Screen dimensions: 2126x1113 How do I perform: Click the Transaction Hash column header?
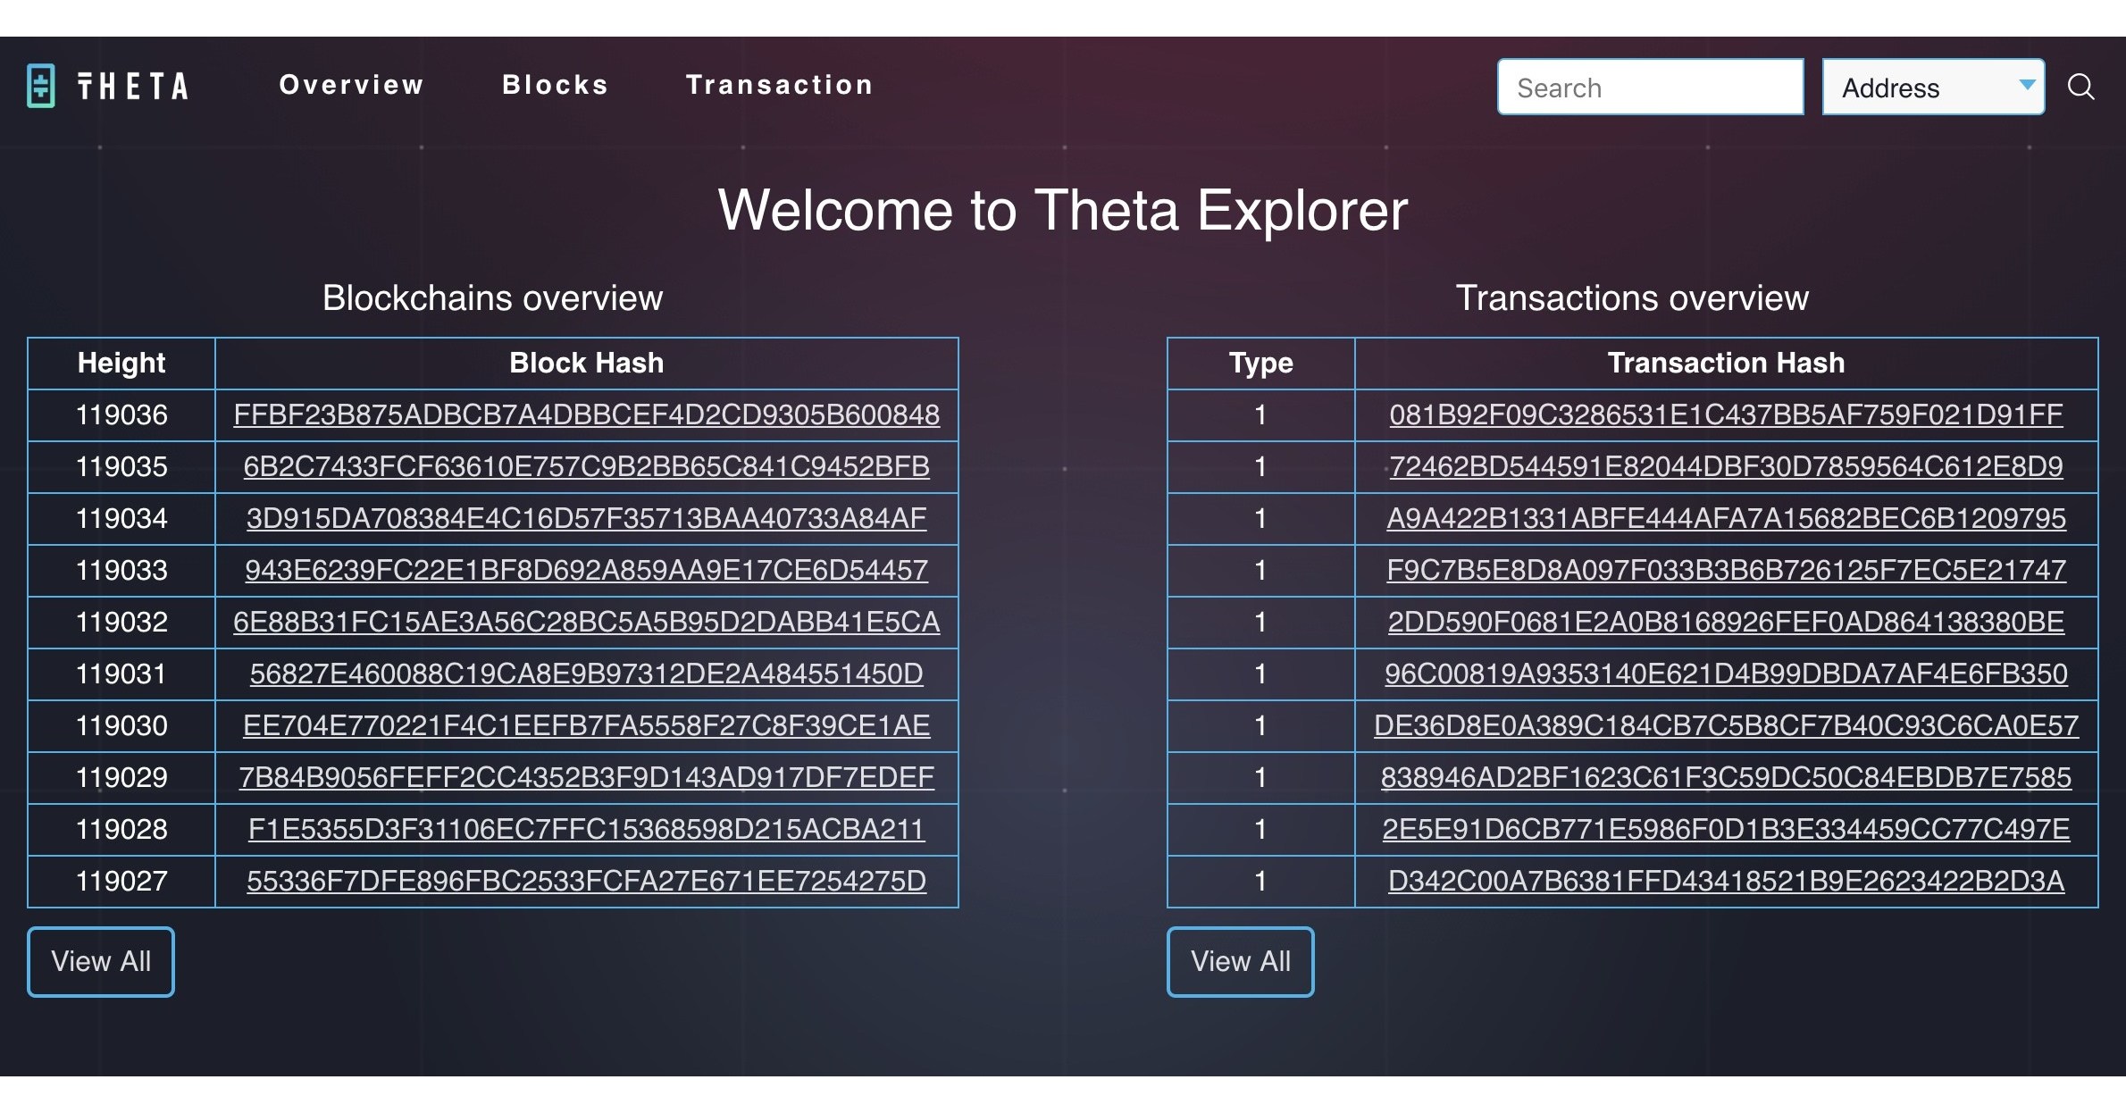coord(1725,363)
